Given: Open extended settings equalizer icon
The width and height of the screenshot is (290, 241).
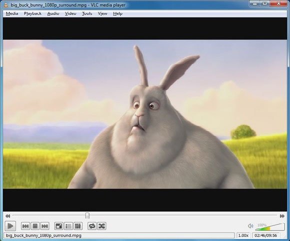Looking at the screenshot, I should point(78,226).
